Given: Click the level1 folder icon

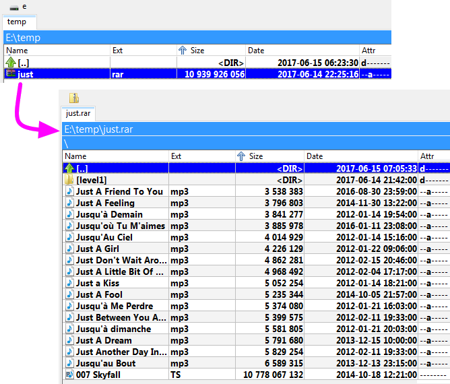Looking at the screenshot, I should pos(69,180).
